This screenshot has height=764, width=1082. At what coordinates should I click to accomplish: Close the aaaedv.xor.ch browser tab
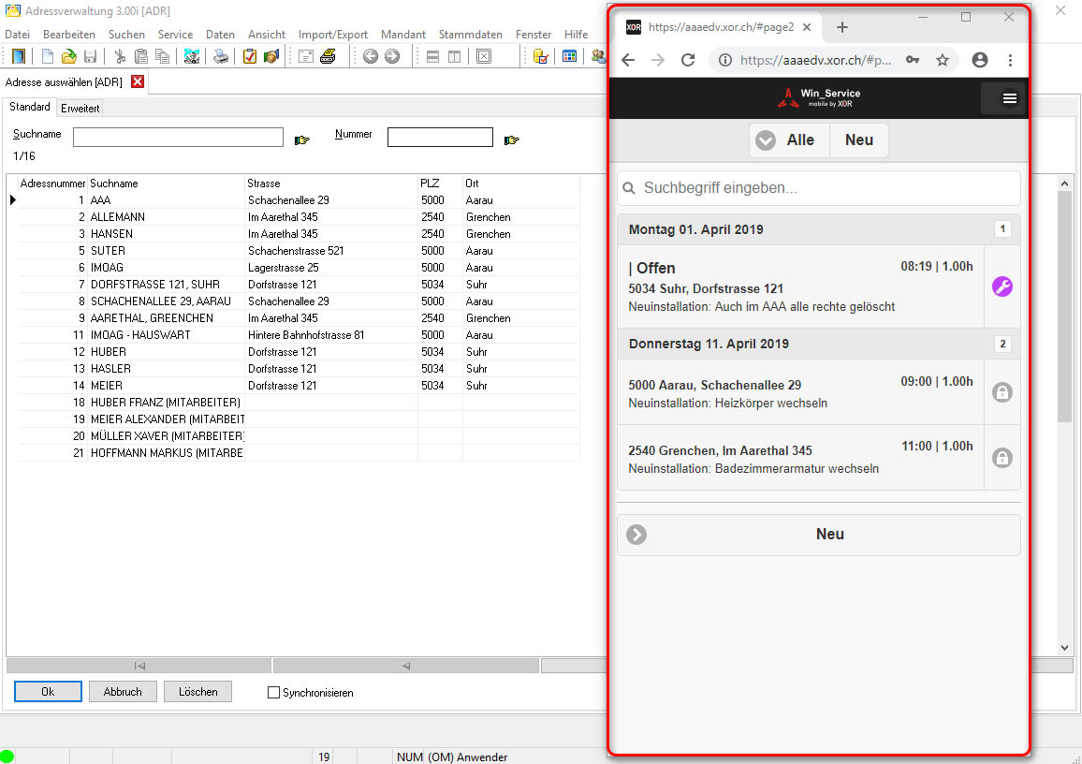[807, 27]
